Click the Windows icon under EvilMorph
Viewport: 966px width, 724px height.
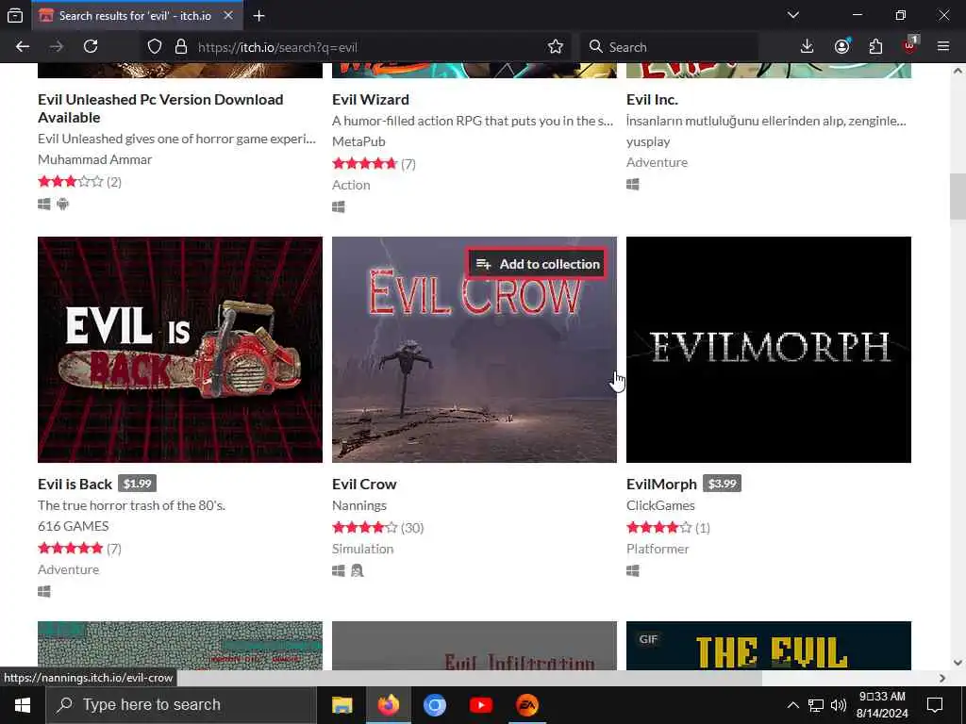(x=633, y=570)
